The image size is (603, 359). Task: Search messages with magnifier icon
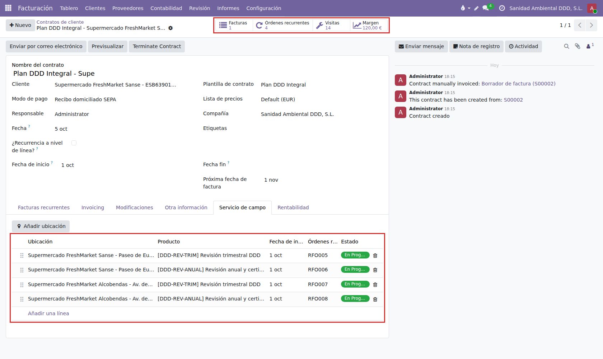(x=566, y=46)
